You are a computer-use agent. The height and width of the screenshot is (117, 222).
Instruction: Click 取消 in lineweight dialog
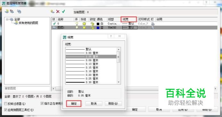pyautogui.click(x=94, y=104)
